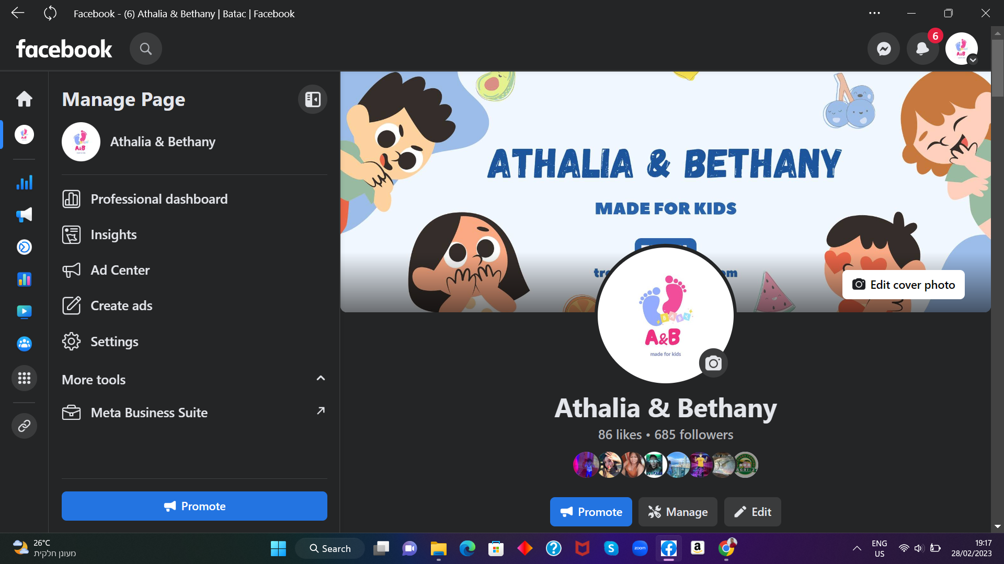Open grid menu icon in left rail
Viewport: 1004px width, 564px height.
point(24,378)
